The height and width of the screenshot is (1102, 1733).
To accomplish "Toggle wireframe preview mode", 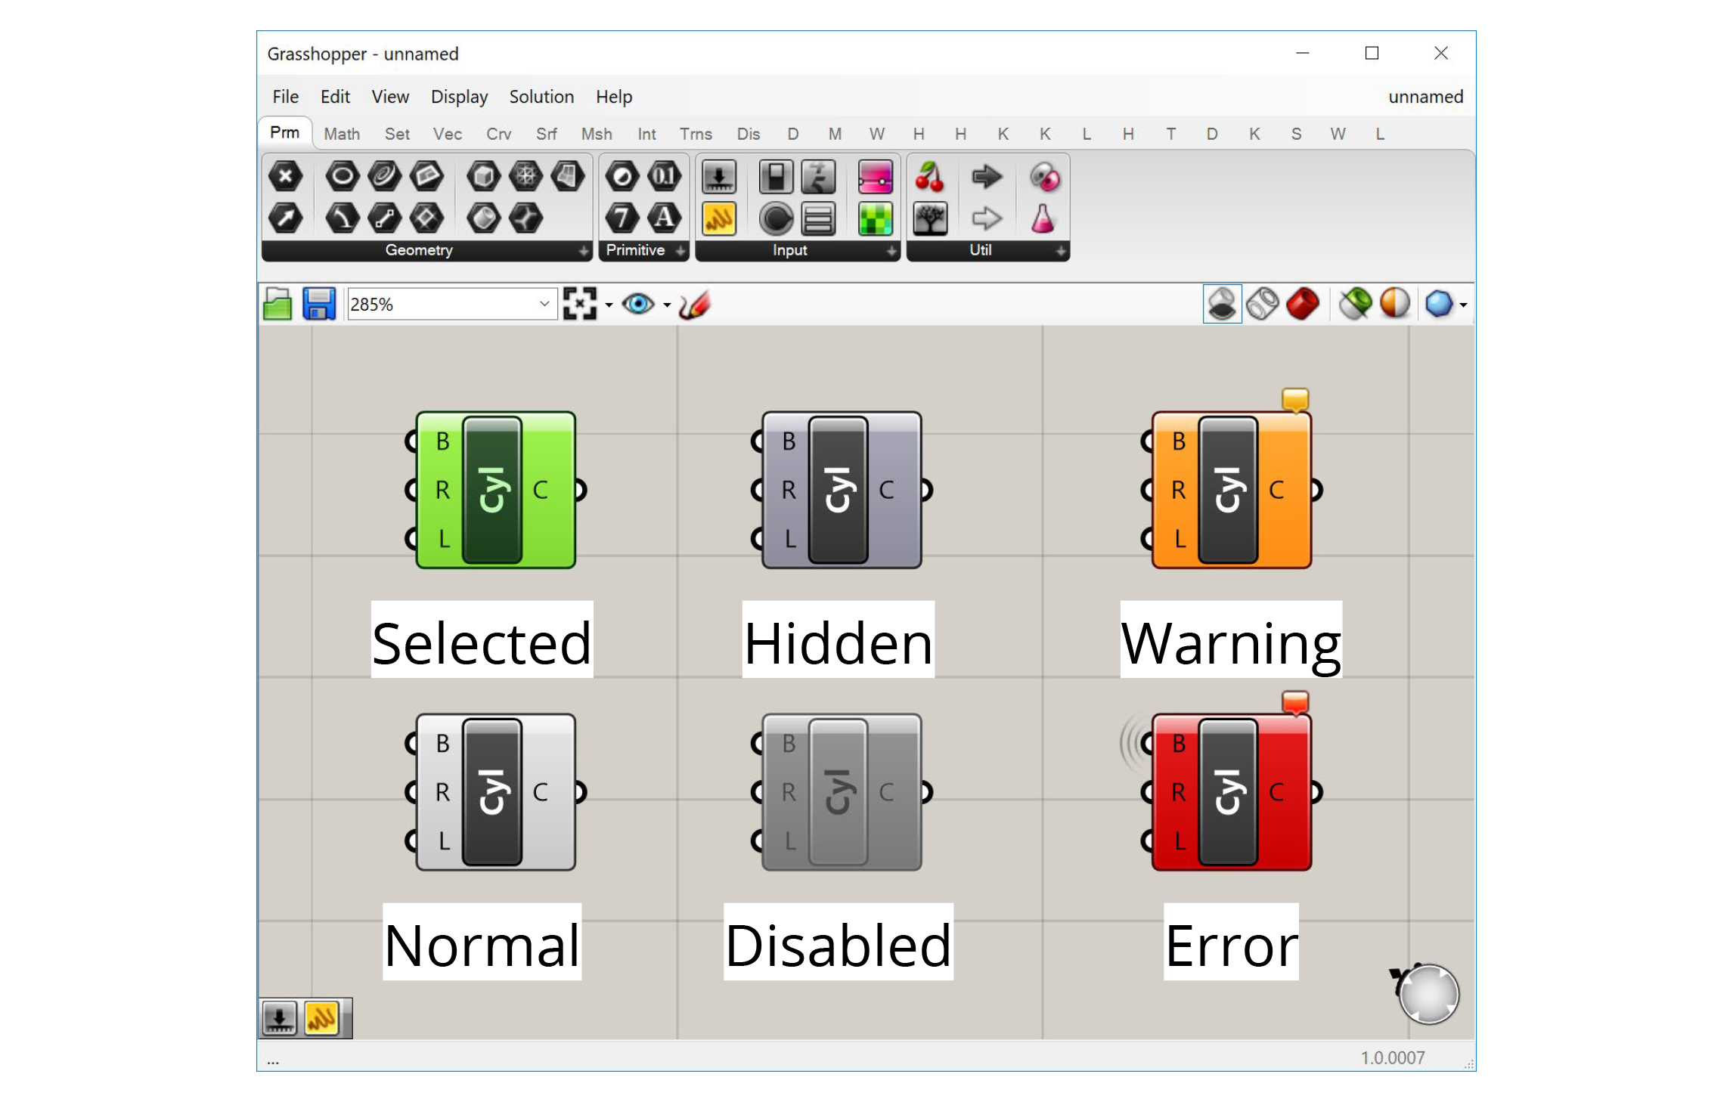I will click(1262, 305).
